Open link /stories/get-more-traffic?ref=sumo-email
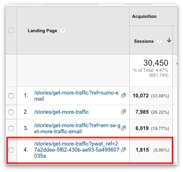 (76, 96)
